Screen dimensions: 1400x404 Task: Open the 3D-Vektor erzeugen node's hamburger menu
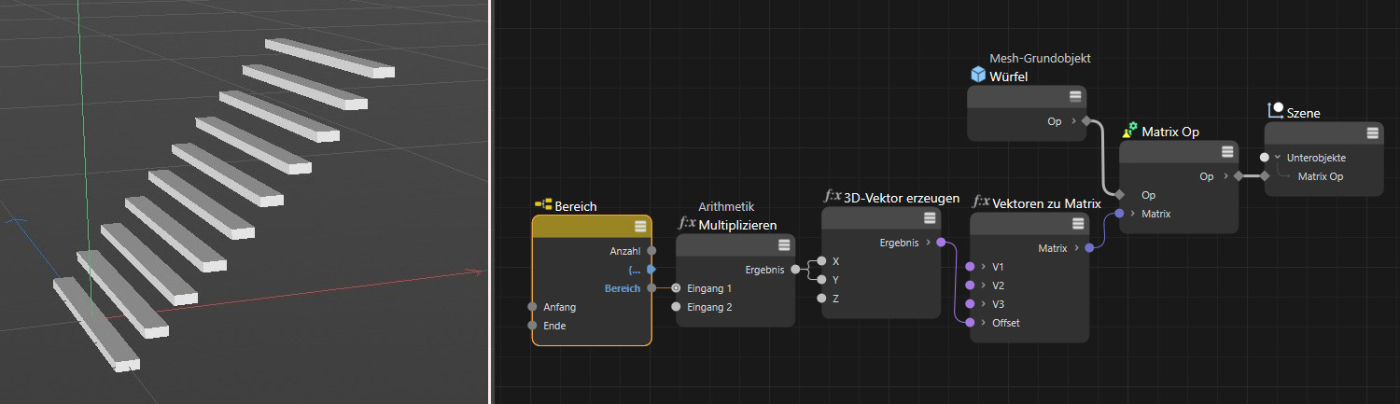pyautogui.click(x=930, y=218)
